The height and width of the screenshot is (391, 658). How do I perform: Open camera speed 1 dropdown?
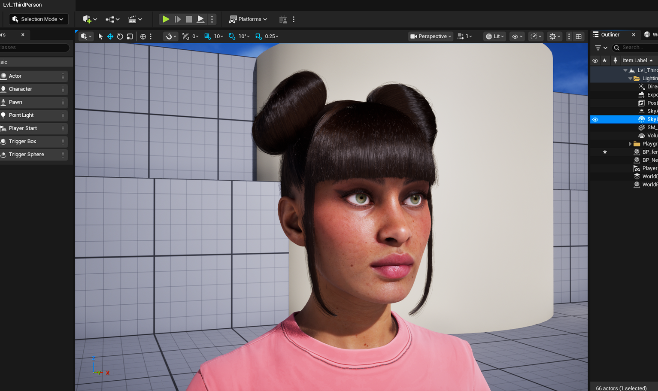click(x=465, y=36)
